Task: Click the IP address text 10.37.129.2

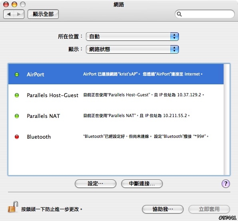Action: [x=189, y=95]
